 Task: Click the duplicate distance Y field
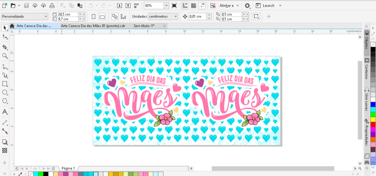(x=231, y=19)
